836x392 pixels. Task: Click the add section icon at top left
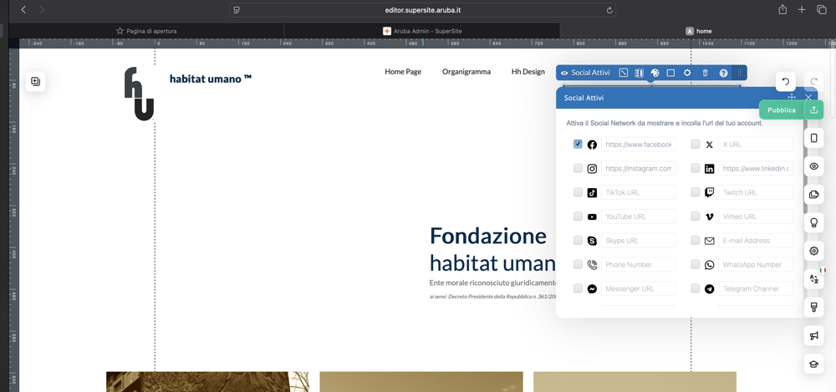click(36, 82)
